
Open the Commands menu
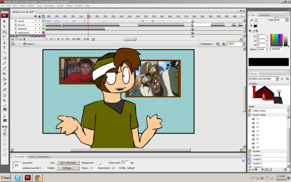coord(49,6)
